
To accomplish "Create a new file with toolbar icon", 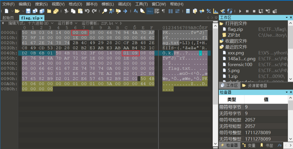I will pyautogui.click(x=7, y=11).
